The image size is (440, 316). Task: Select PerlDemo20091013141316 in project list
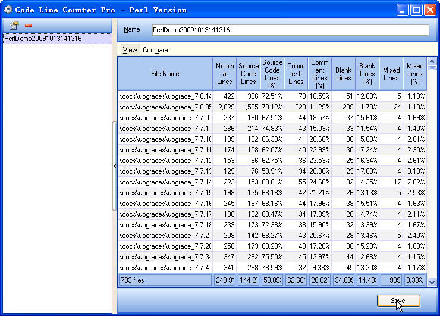click(43, 39)
